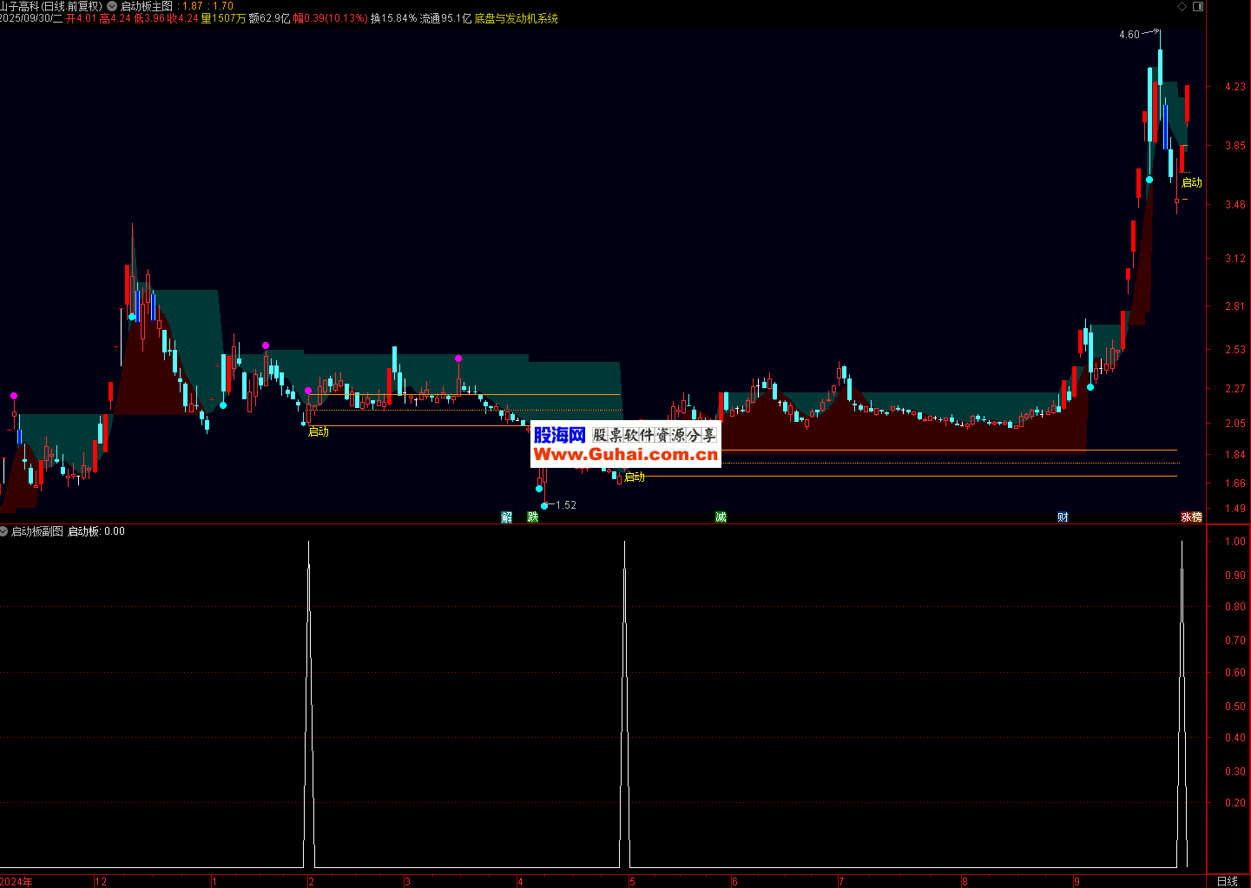The image size is (1251, 888).
Task: Click the 底盘与发动机系统 sector link
Action: click(516, 18)
